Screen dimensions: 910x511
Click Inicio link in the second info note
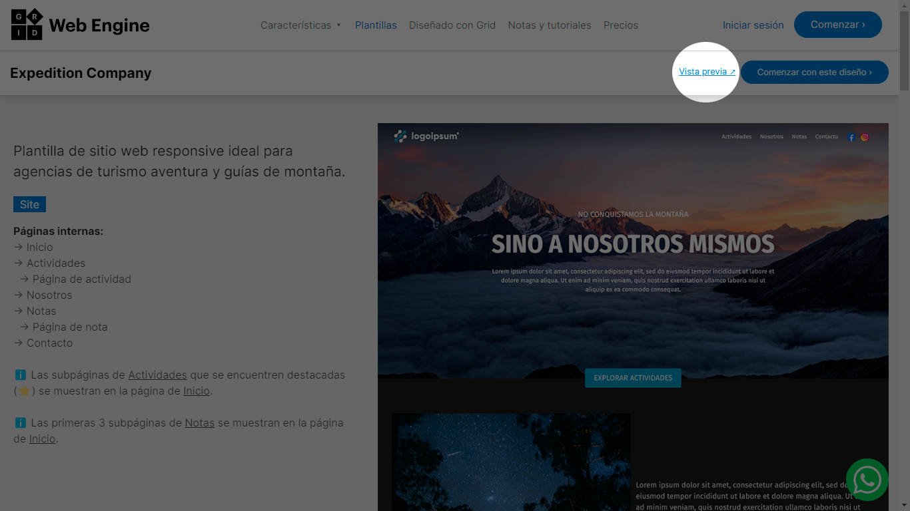(x=42, y=438)
